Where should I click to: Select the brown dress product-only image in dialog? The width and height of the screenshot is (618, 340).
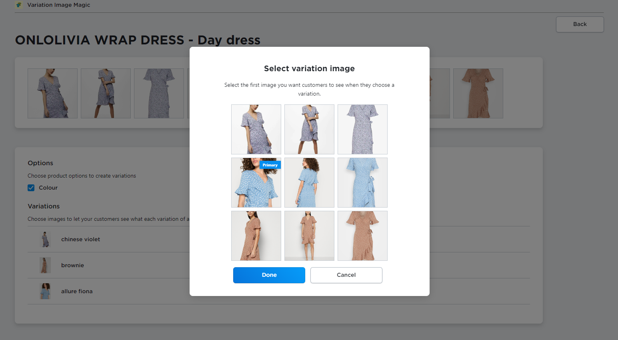click(x=362, y=236)
